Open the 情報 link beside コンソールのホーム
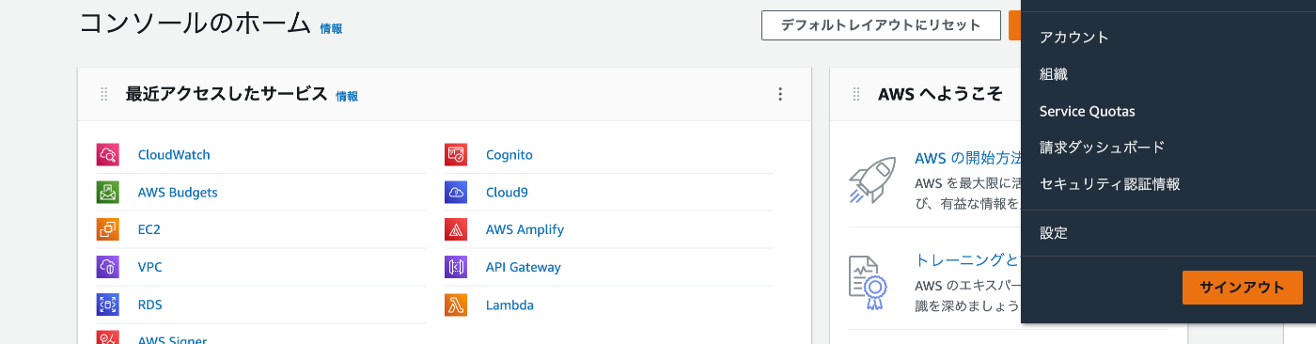 click(x=331, y=29)
